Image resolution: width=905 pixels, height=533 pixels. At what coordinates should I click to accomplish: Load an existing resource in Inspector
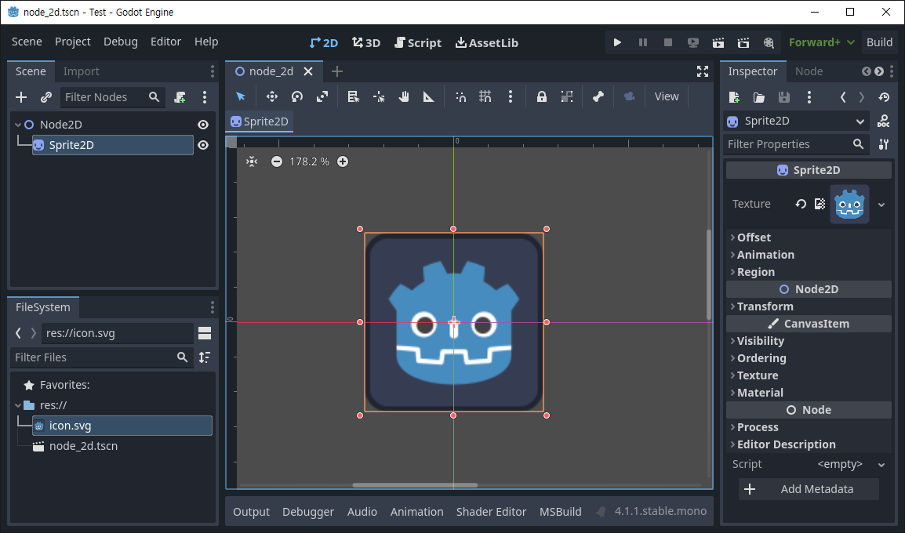(x=759, y=97)
